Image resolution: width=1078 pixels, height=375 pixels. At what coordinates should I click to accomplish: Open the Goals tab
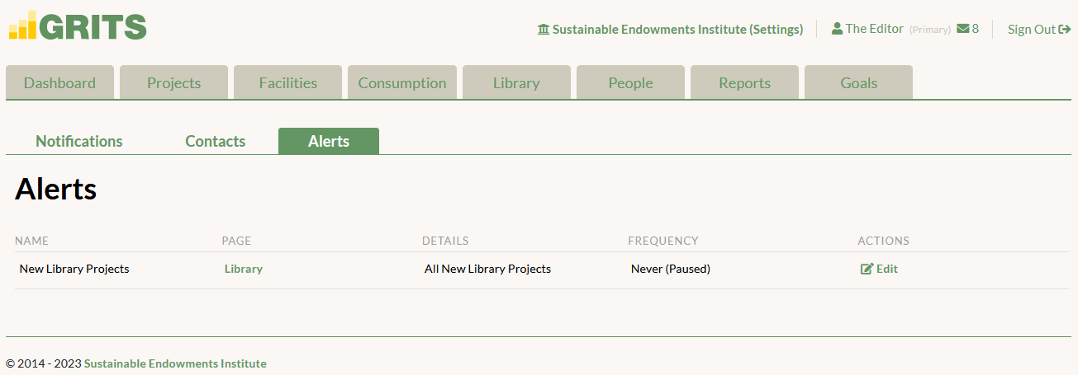(858, 82)
